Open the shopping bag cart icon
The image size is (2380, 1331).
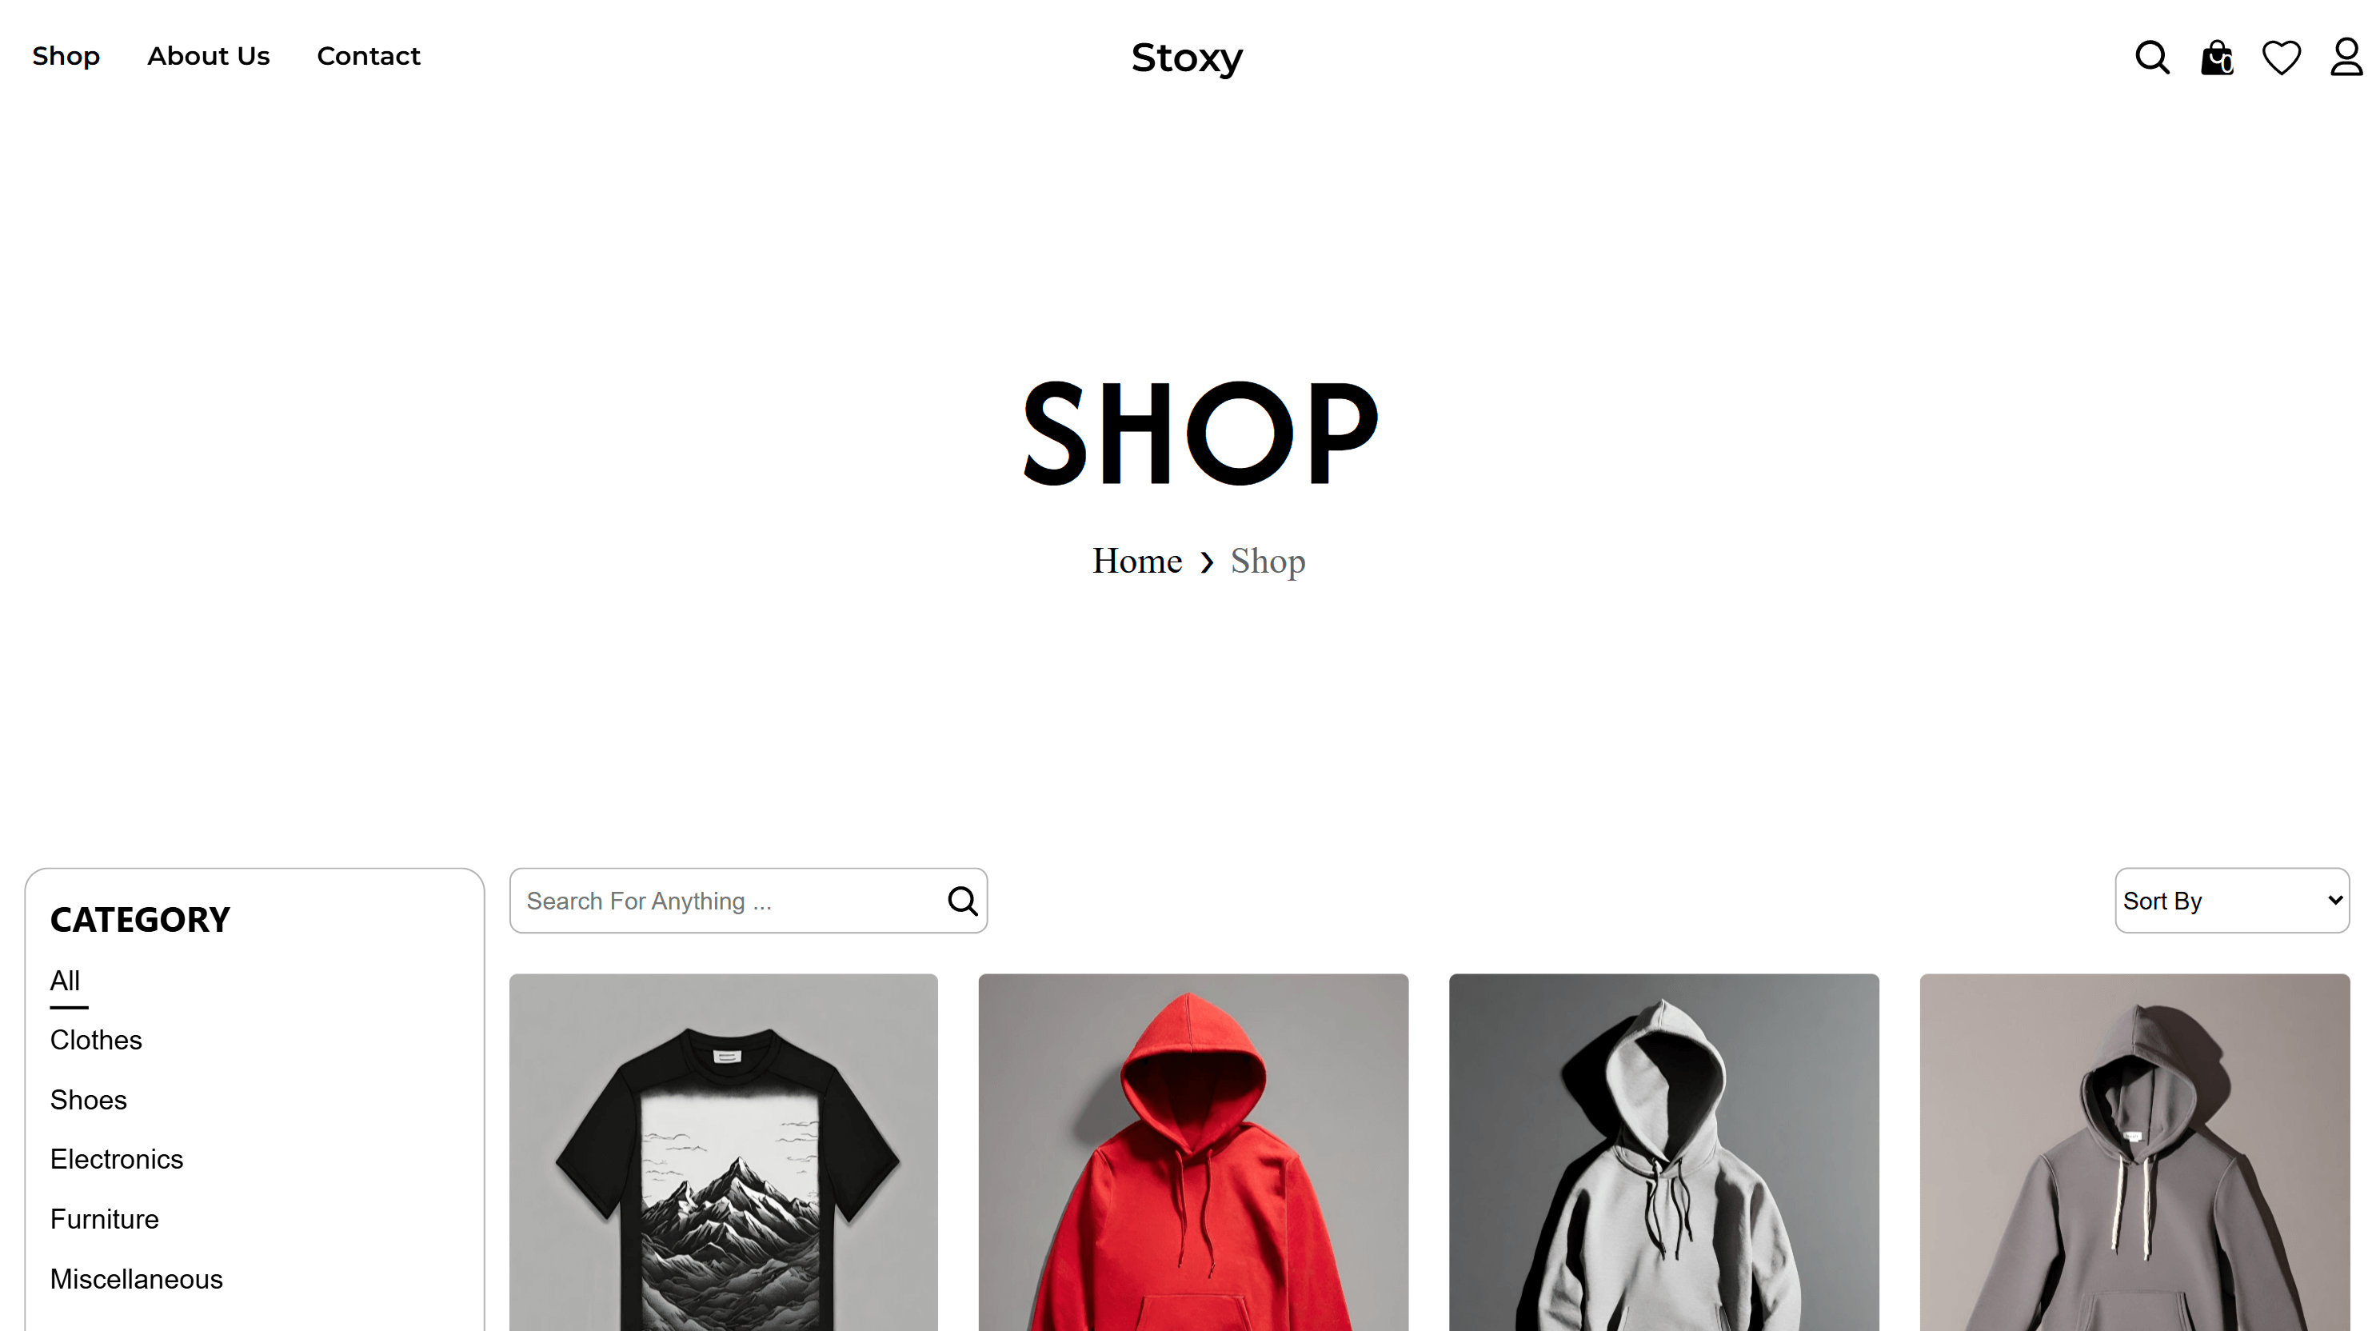(x=2217, y=58)
